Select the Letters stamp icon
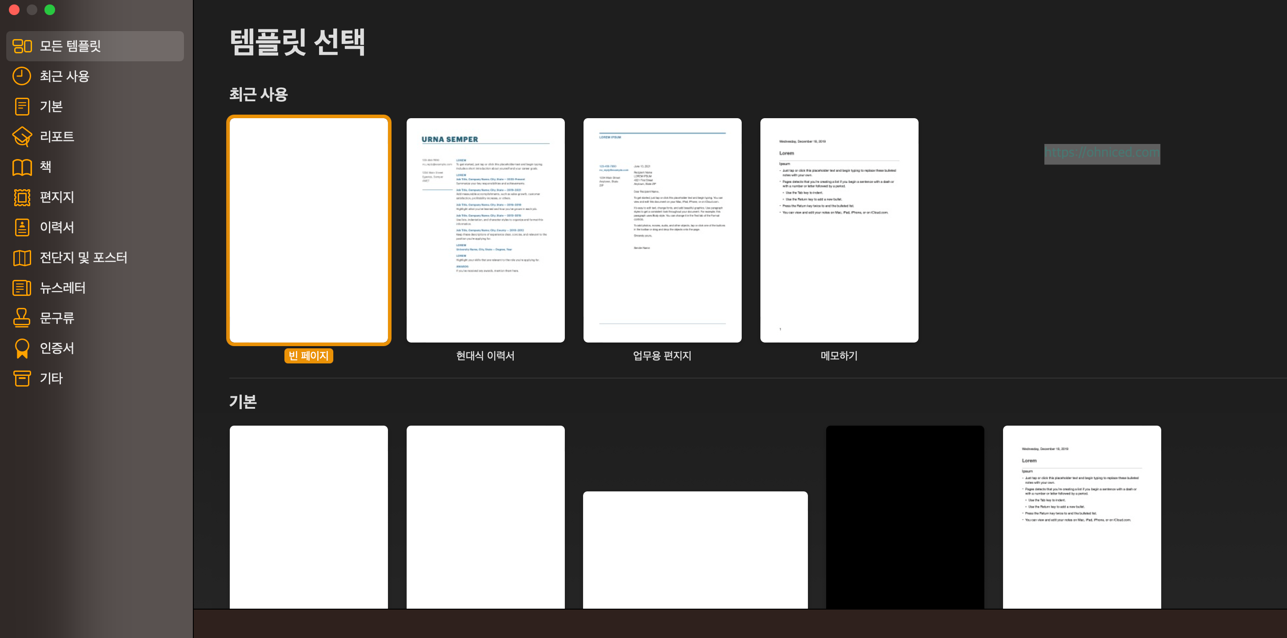The height and width of the screenshot is (638, 1287). [x=22, y=197]
